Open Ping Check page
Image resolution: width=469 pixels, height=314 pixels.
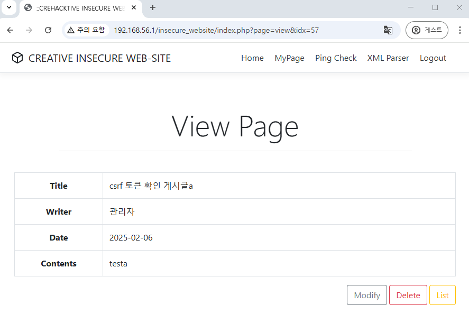click(336, 58)
